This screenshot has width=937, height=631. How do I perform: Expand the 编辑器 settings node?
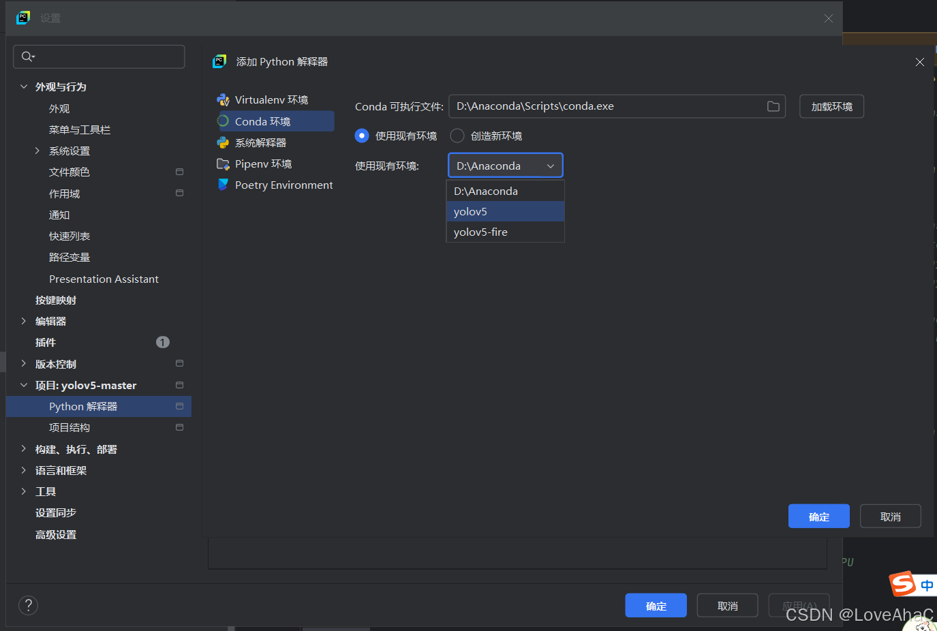pyautogui.click(x=24, y=321)
